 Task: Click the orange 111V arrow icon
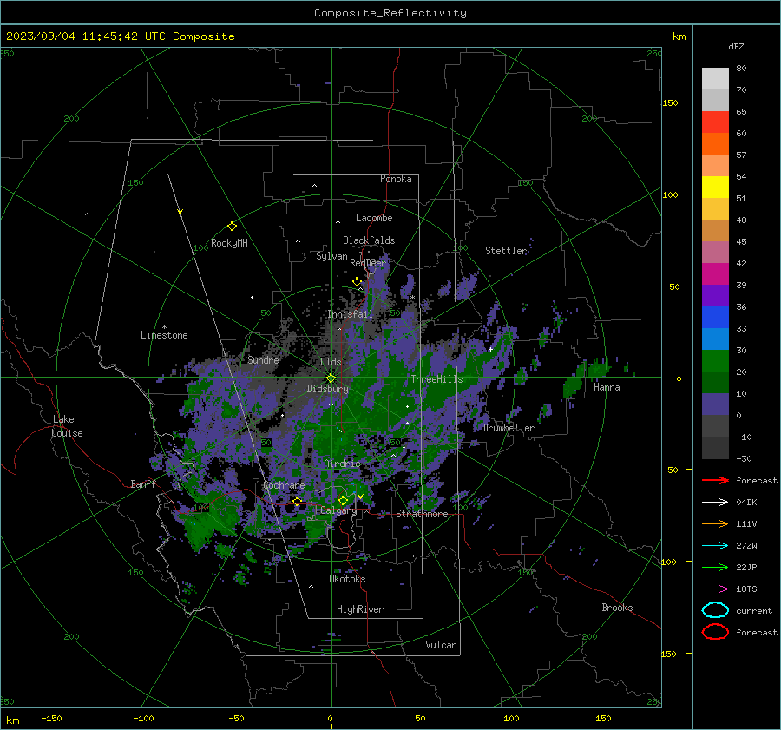715,523
